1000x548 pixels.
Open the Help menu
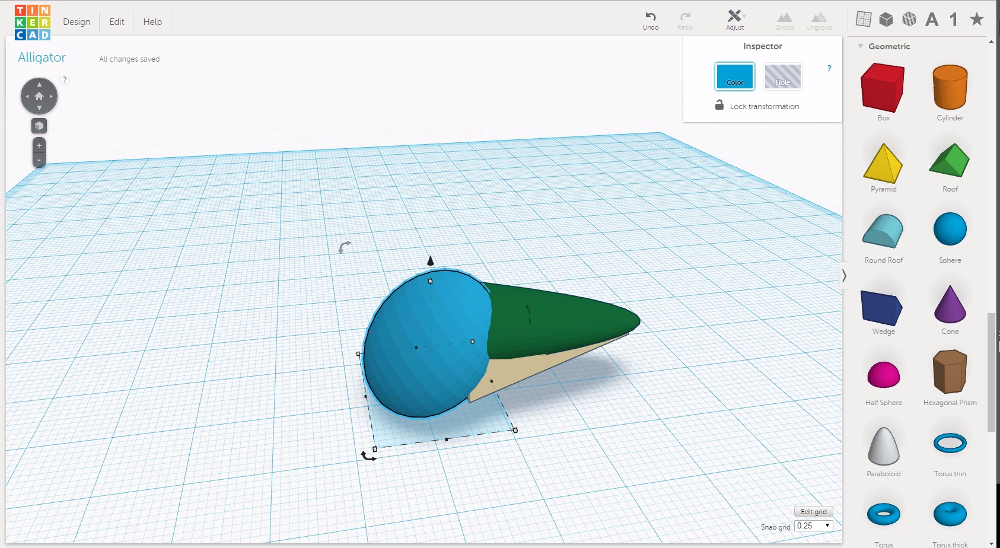tap(152, 21)
